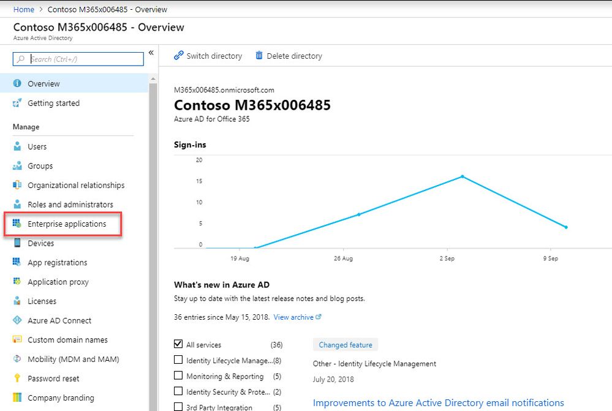Click the Password reset key icon
This screenshot has width=612, height=411.
click(x=17, y=378)
